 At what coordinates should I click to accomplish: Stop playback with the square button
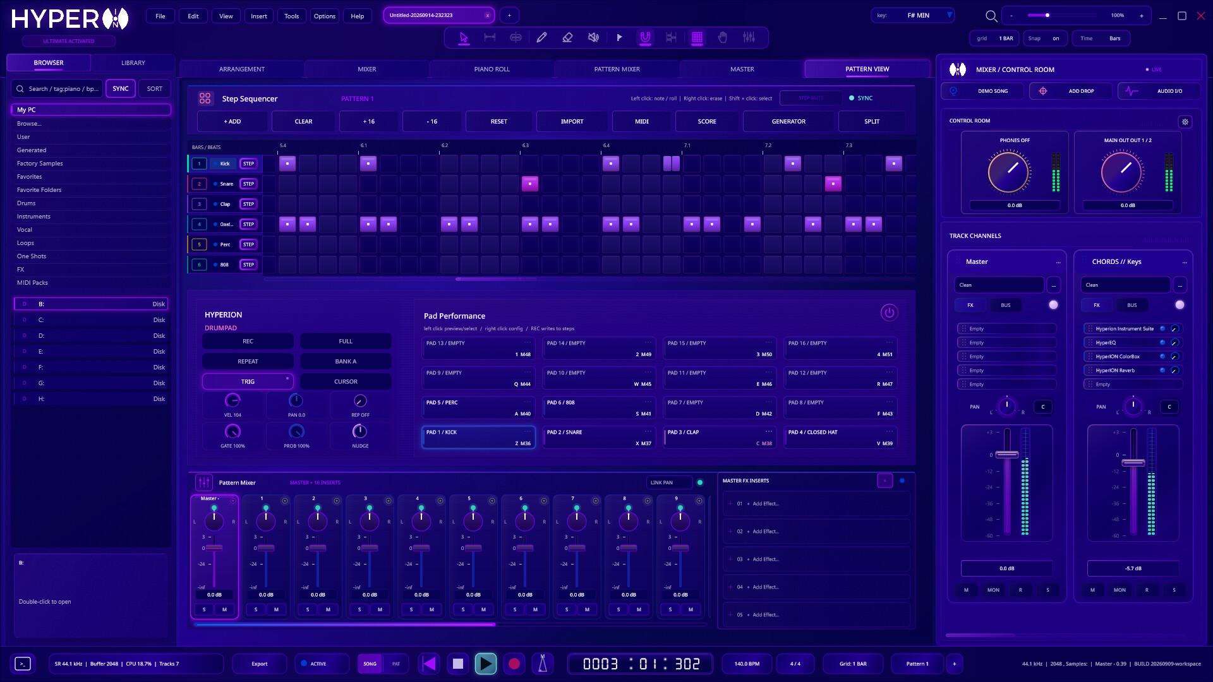[x=458, y=664]
